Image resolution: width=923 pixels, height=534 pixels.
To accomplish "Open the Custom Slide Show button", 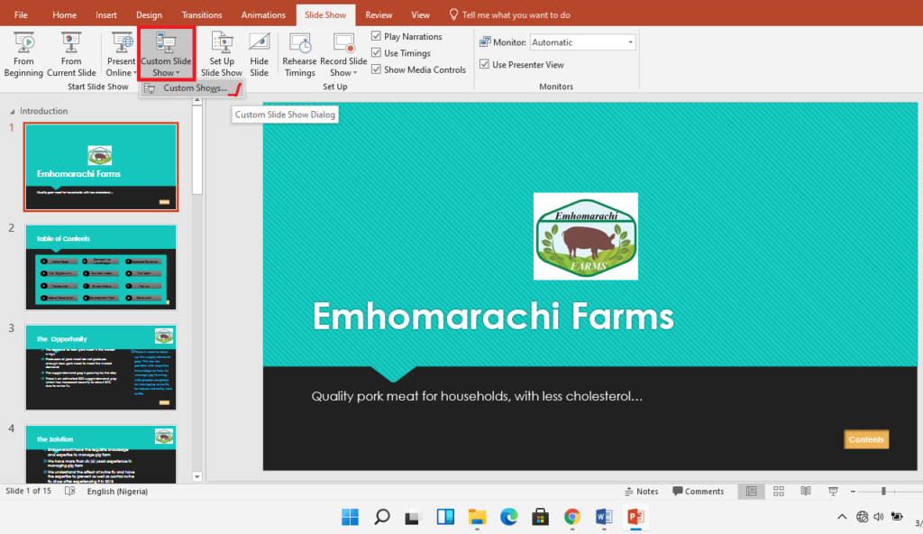I will click(x=166, y=55).
